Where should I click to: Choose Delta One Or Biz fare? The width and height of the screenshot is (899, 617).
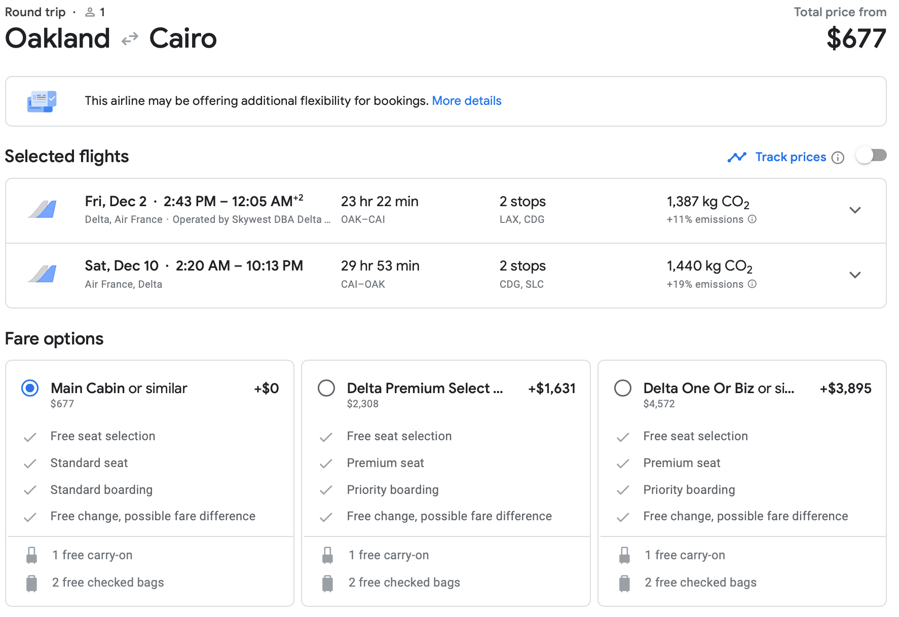click(623, 389)
